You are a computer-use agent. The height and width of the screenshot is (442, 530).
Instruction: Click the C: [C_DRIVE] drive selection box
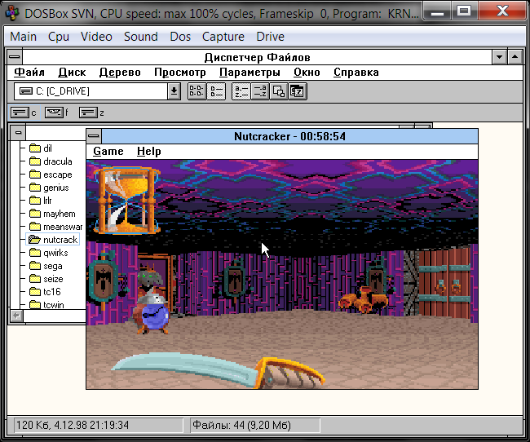91,91
